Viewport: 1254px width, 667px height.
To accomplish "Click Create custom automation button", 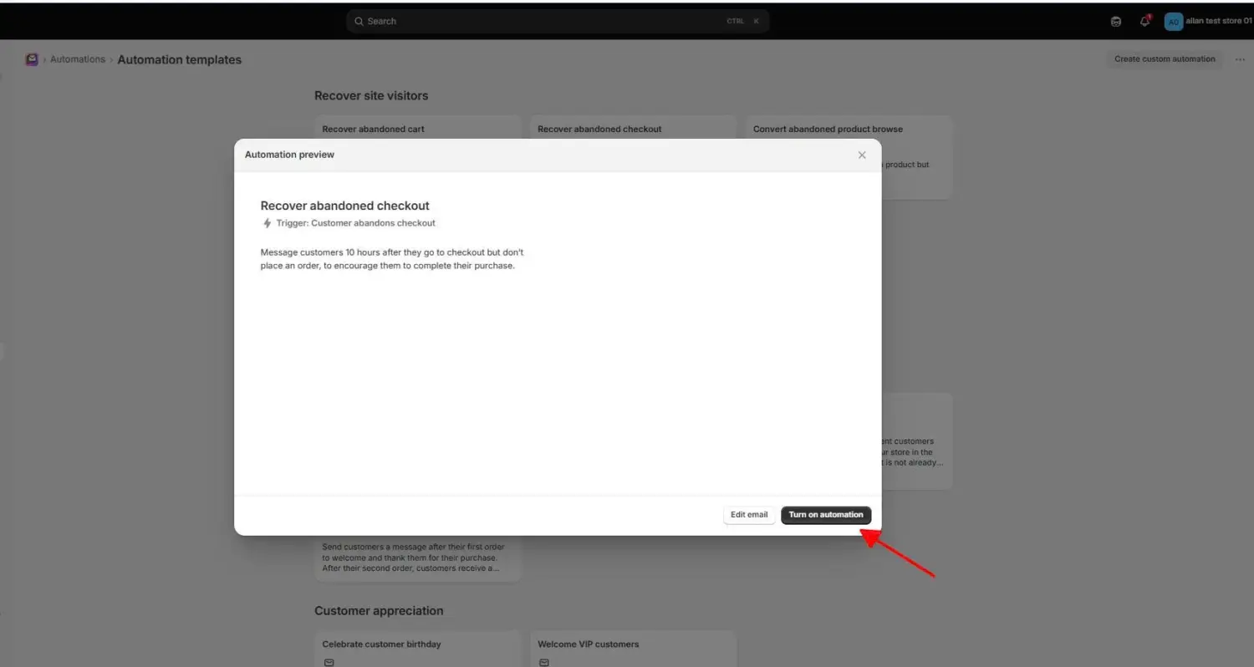I will (x=1165, y=59).
